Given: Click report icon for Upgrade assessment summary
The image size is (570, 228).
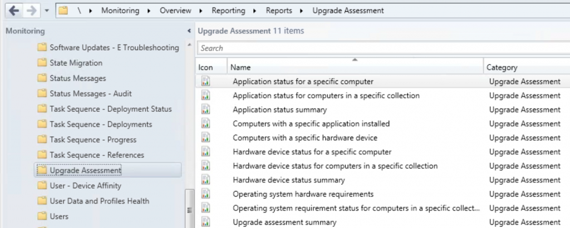Looking at the screenshot, I should 206,222.
